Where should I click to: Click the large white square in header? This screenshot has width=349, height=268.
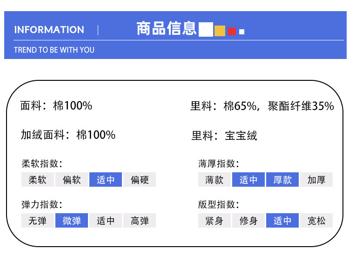tap(206, 29)
